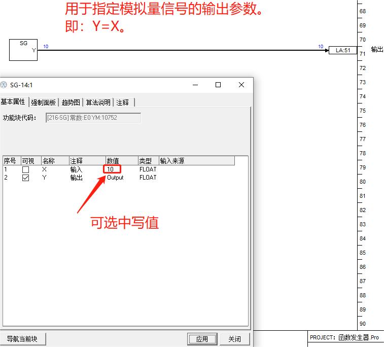Click the SG-14:1 dialog title icon
The width and height of the screenshot is (384, 347).
coord(4,85)
